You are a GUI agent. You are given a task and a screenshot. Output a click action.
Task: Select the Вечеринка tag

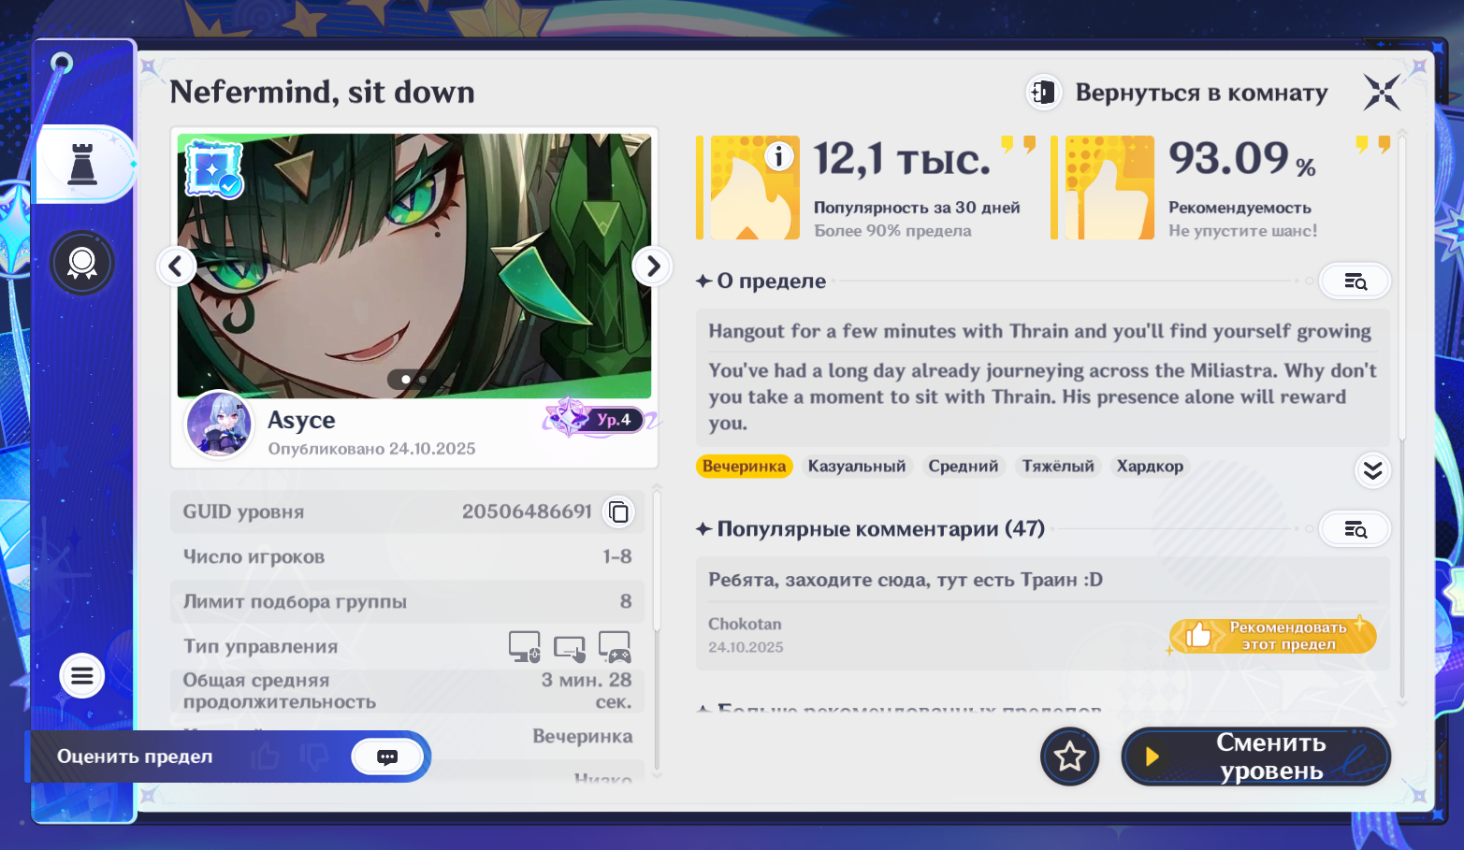click(745, 466)
